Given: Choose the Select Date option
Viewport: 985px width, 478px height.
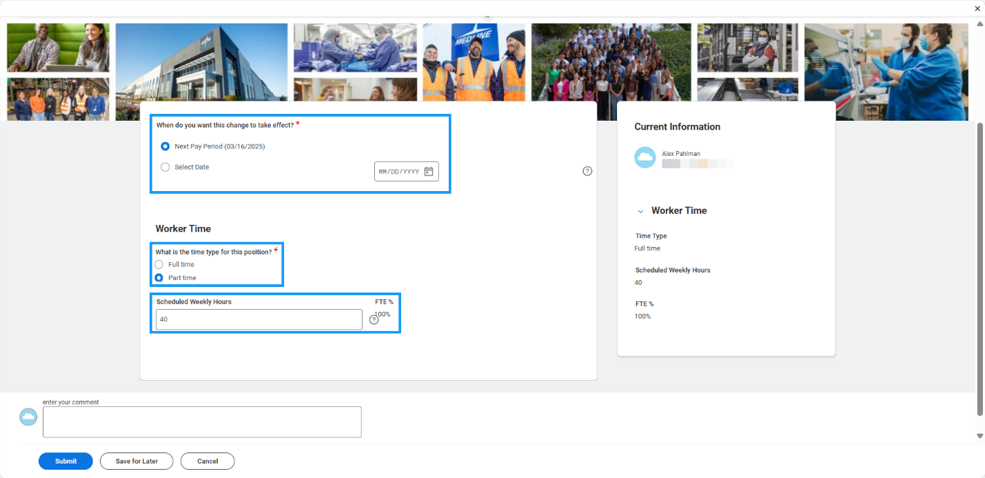Looking at the screenshot, I should click(x=165, y=167).
